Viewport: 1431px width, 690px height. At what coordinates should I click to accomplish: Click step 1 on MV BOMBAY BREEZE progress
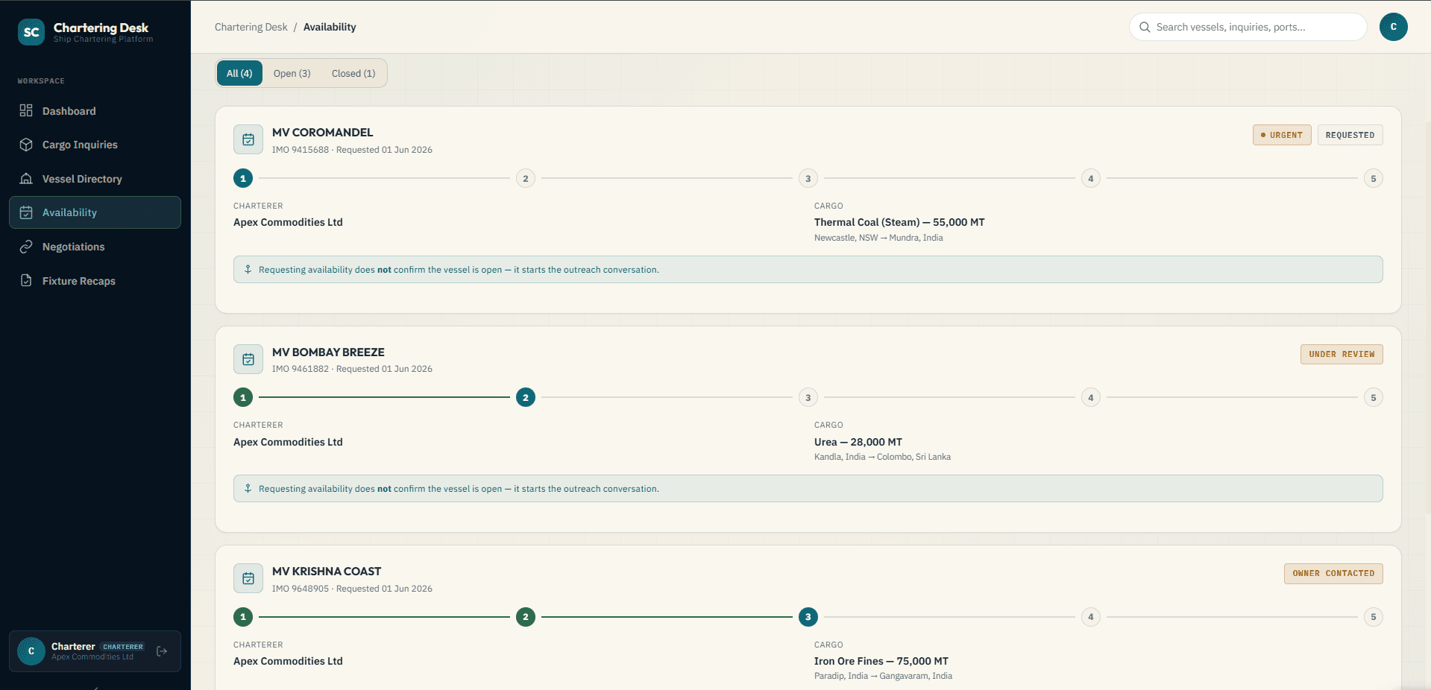pos(243,397)
